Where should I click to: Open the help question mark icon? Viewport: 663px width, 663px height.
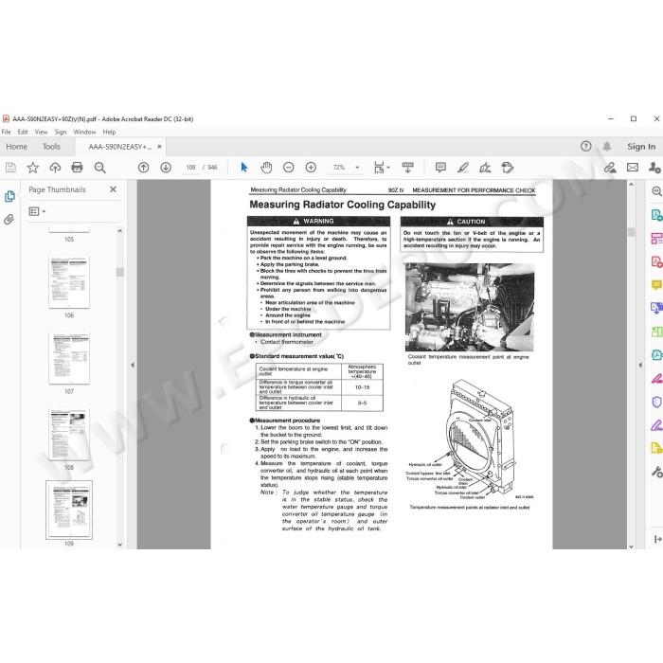click(585, 146)
